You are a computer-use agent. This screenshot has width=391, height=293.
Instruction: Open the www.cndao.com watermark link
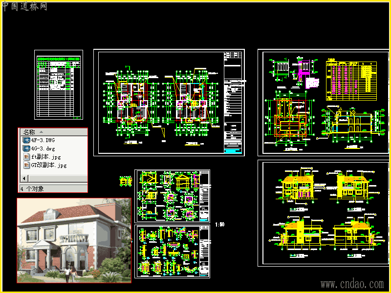coord(352,284)
